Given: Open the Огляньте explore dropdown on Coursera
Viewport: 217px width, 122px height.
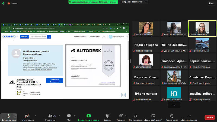Looking at the screenshot, I should tap(24, 37).
